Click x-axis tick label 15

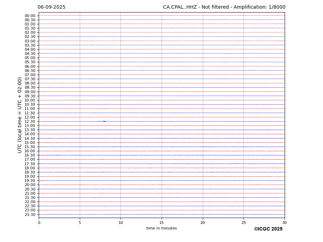(162, 223)
